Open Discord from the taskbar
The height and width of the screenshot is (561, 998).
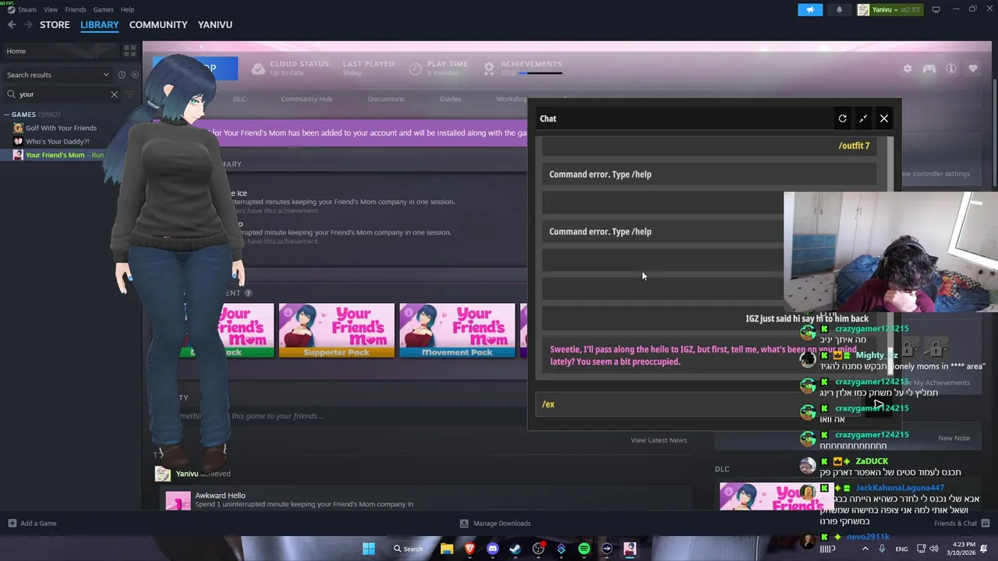point(493,549)
